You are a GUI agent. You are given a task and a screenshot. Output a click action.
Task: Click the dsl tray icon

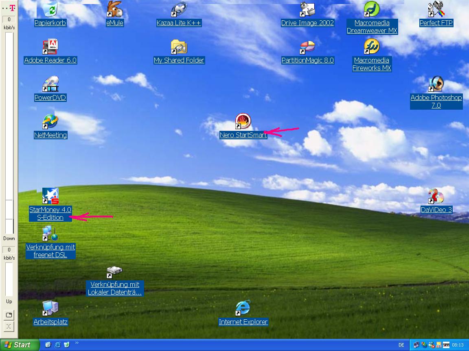(x=446, y=345)
